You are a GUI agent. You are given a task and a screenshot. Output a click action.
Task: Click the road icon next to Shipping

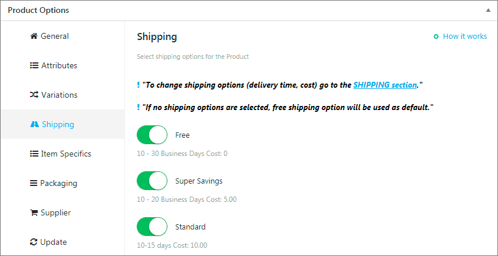(34, 124)
